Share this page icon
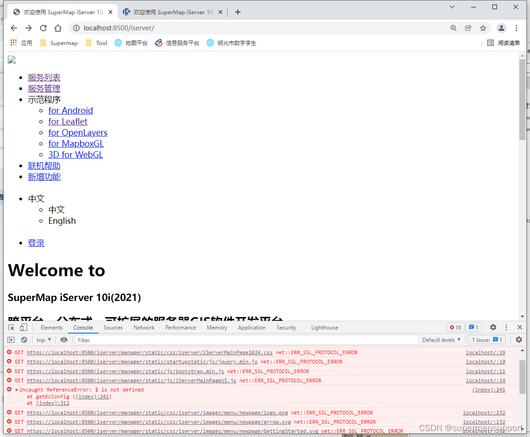This screenshot has height=437, width=530. click(468, 28)
